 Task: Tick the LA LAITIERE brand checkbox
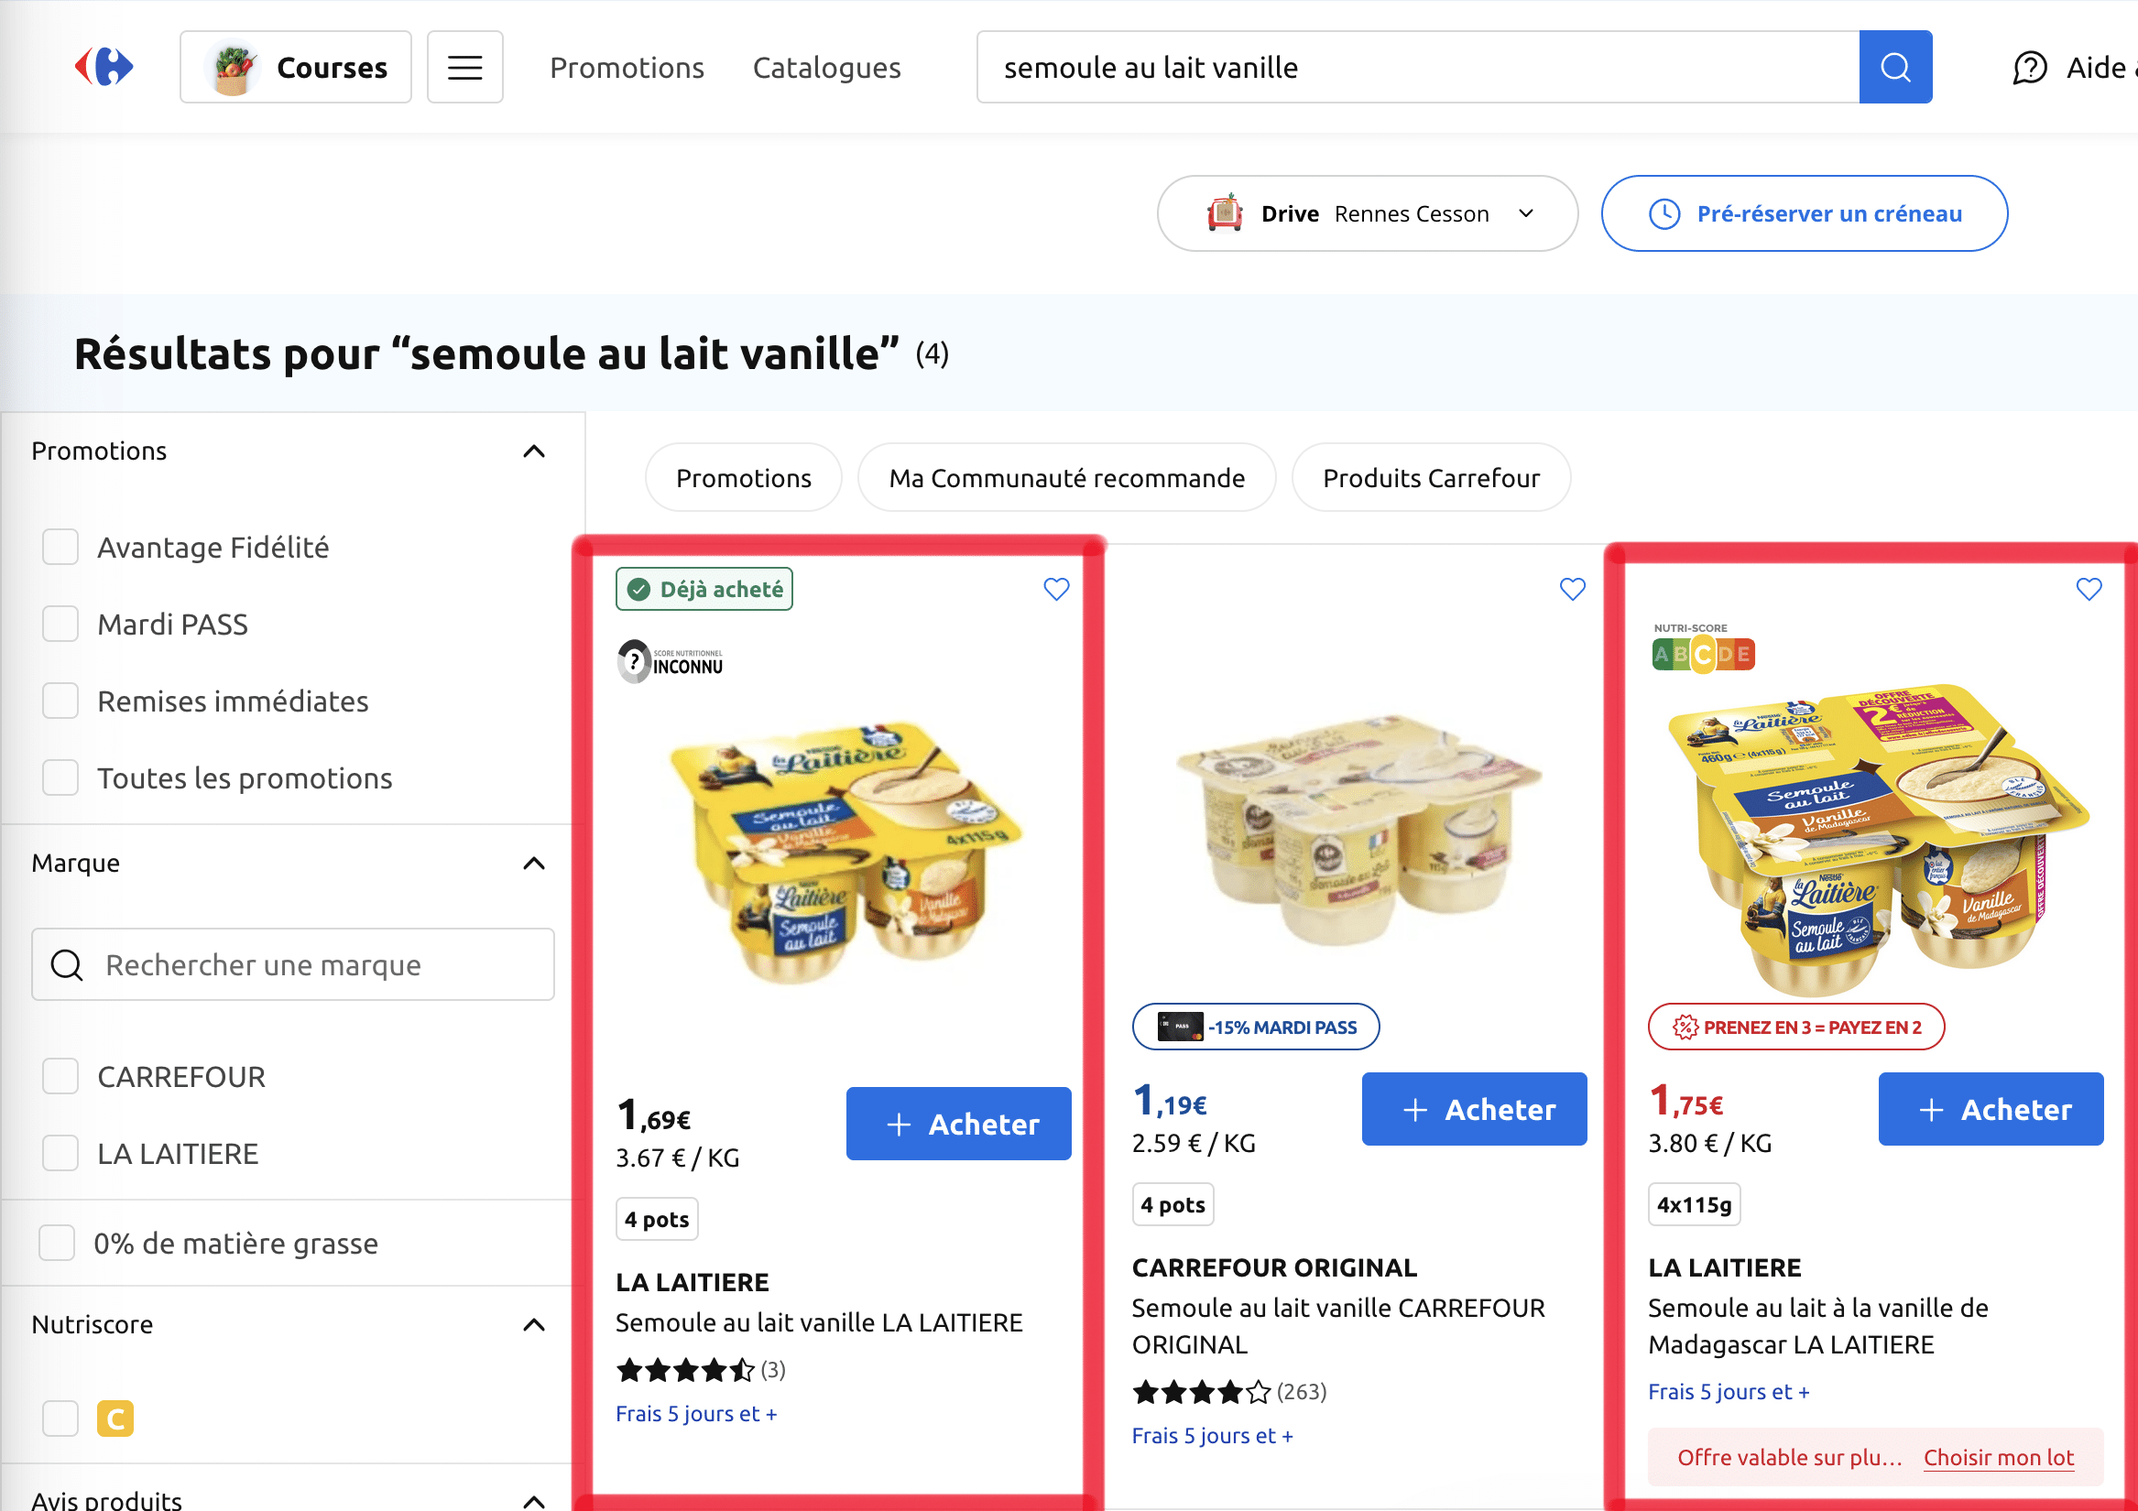(x=60, y=1153)
